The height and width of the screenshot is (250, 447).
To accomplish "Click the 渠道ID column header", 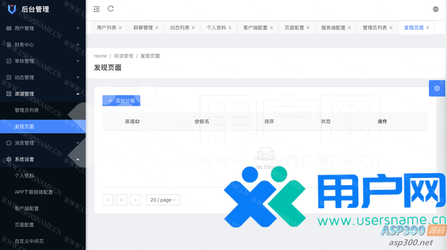I will 132,121.
